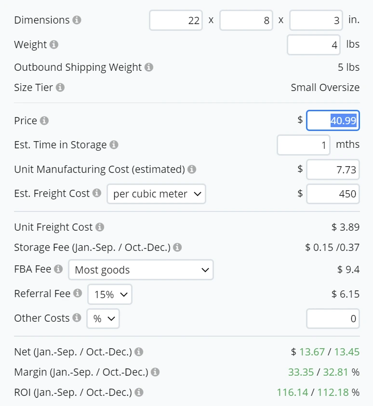This screenshot has width=373, height=406.
Task: Click the Referral Fee info icon
Action: click(79, 294)
